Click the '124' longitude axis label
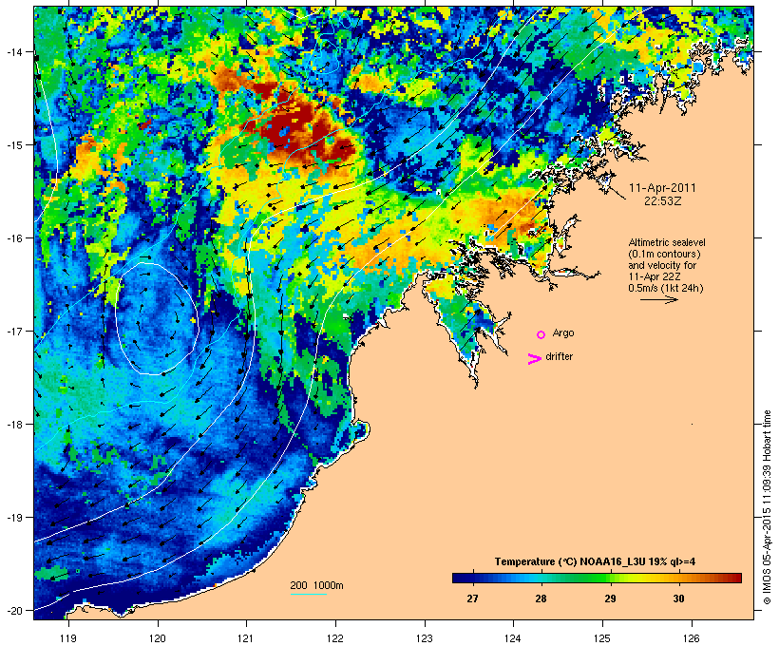This screenshot has width=779, height=646. (513, 638)
